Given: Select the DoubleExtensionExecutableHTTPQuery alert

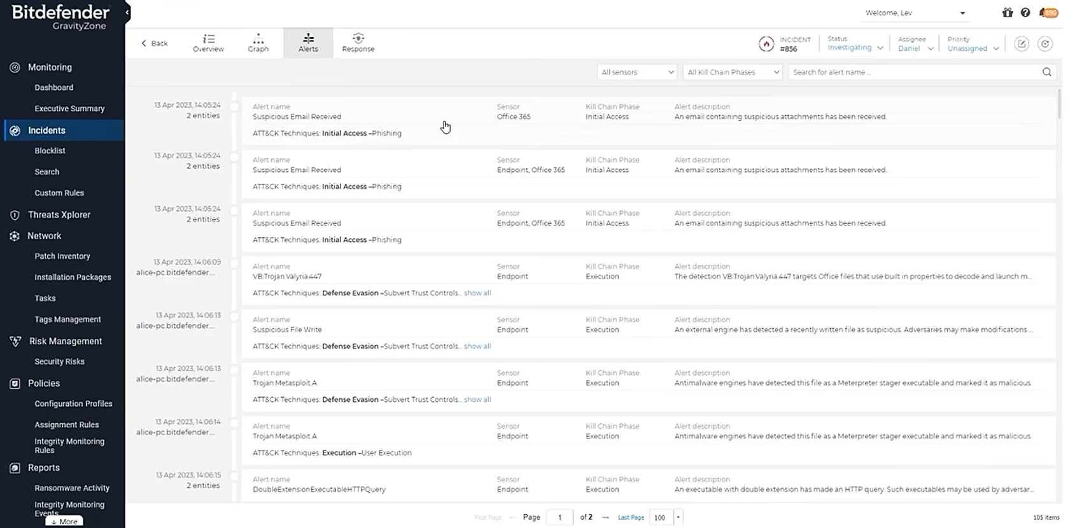Looking at the screenshot, I should (319, 490).
